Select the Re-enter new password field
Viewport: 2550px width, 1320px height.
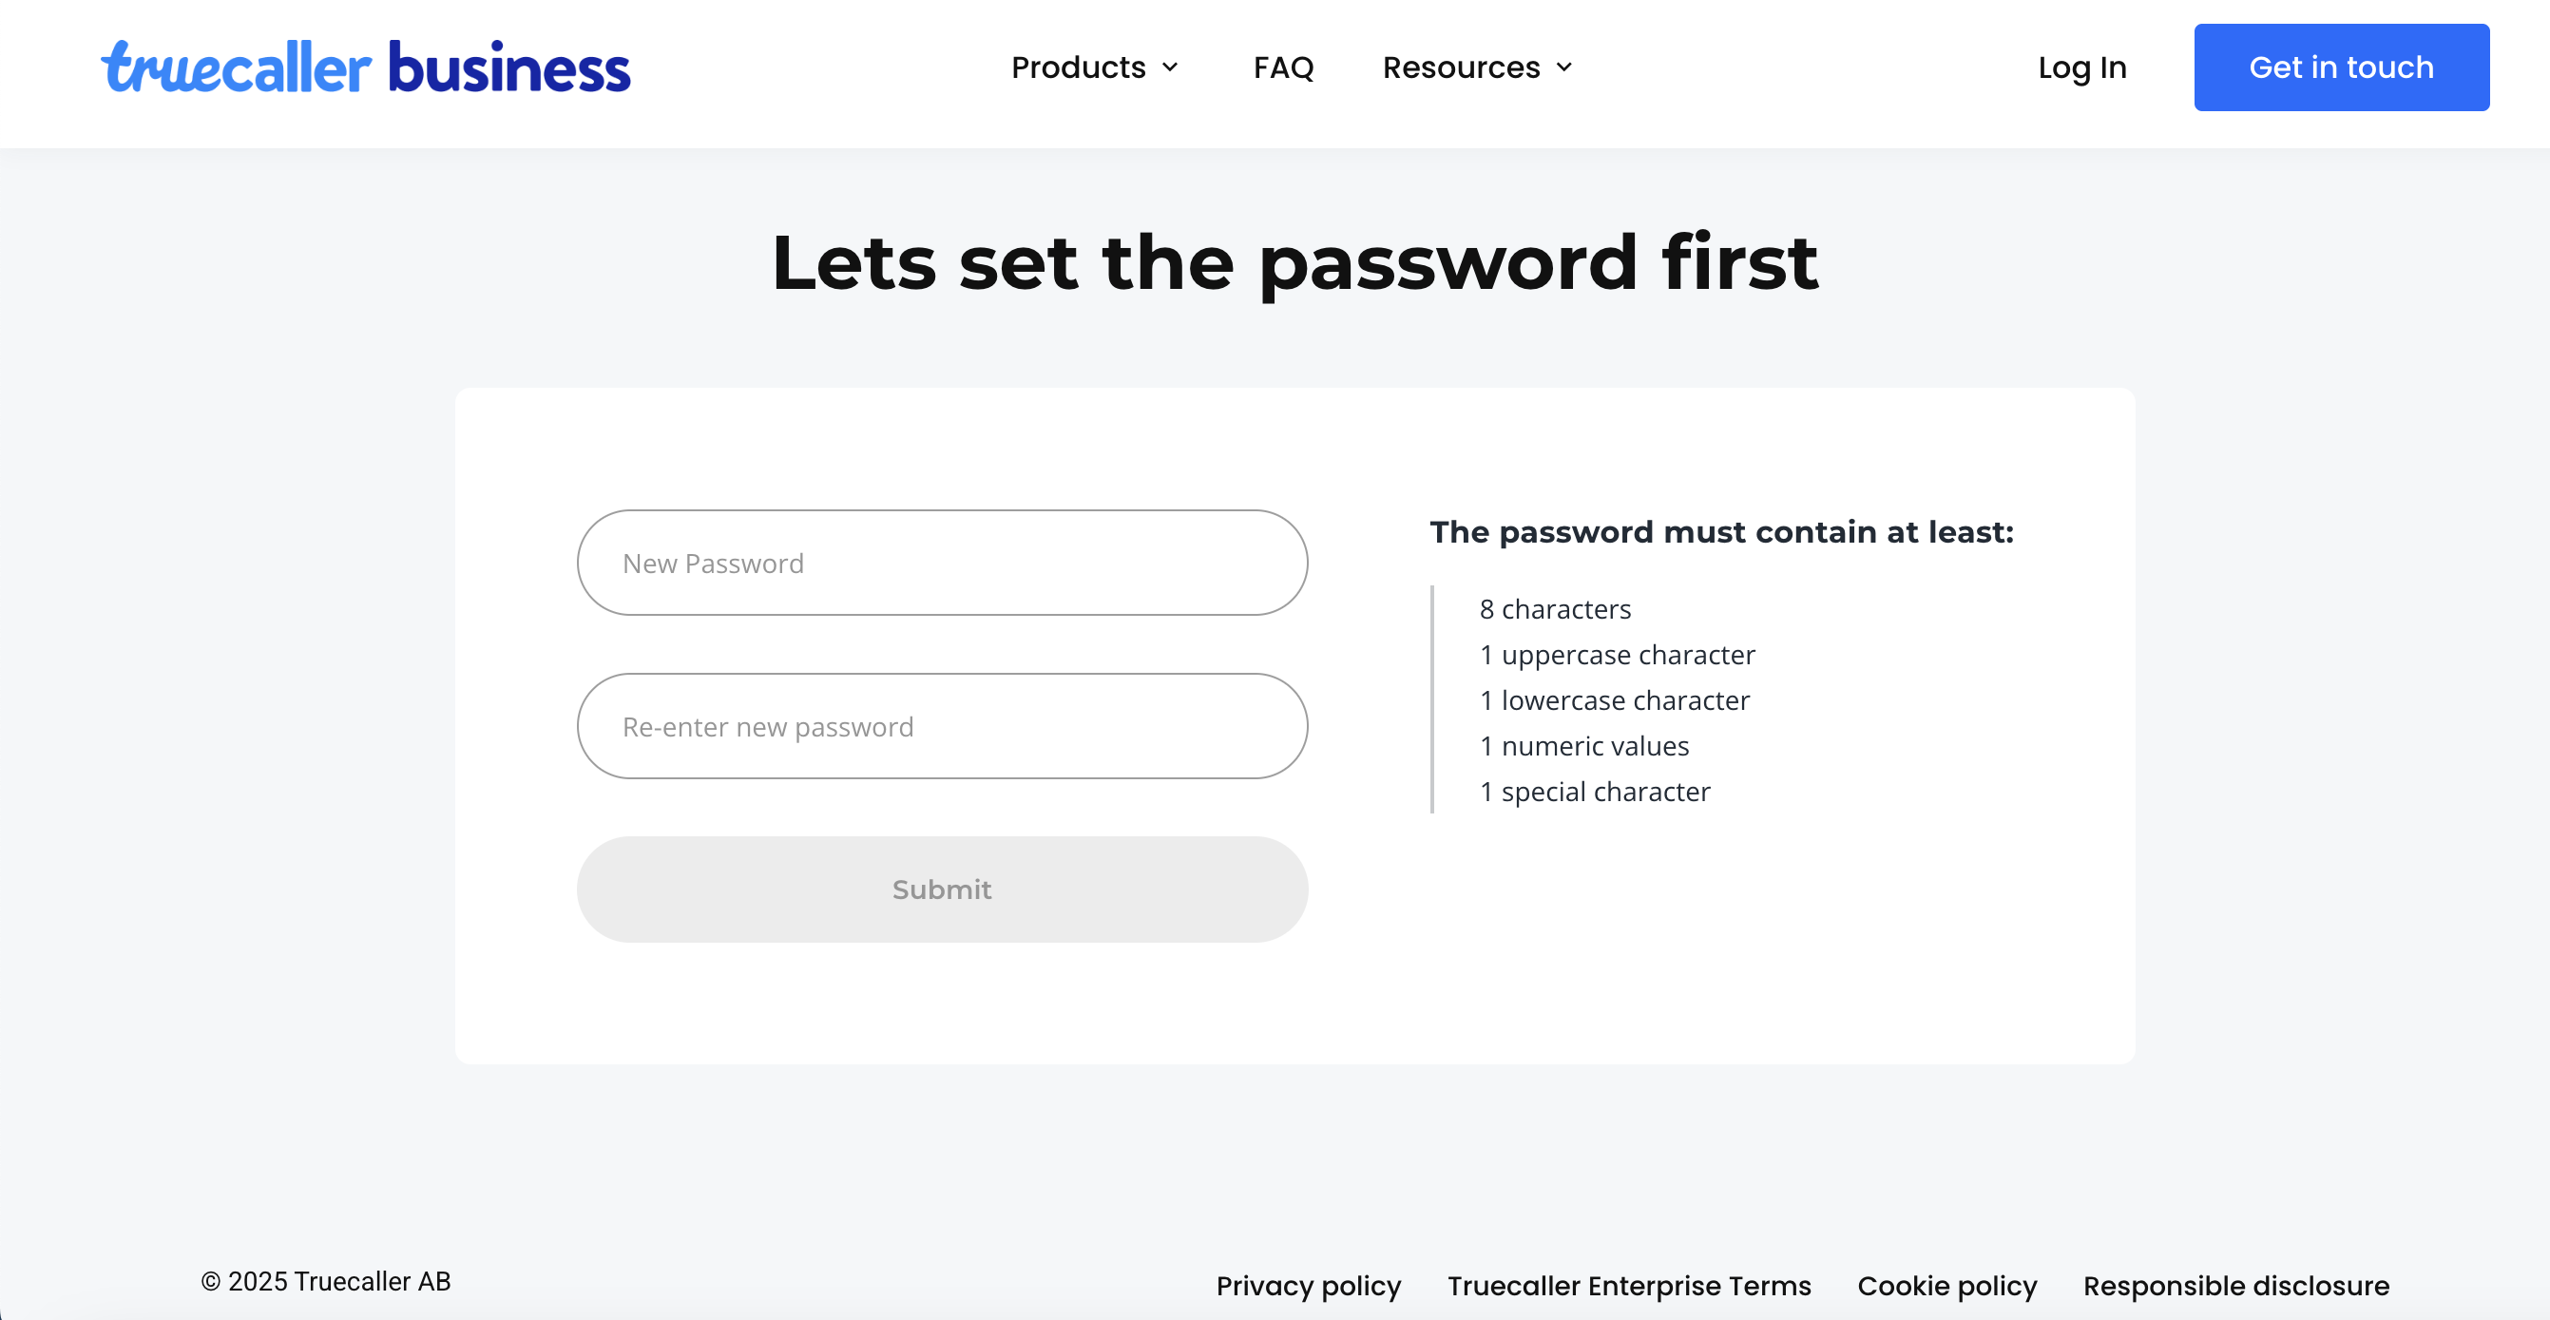click(x=942, y=726)
